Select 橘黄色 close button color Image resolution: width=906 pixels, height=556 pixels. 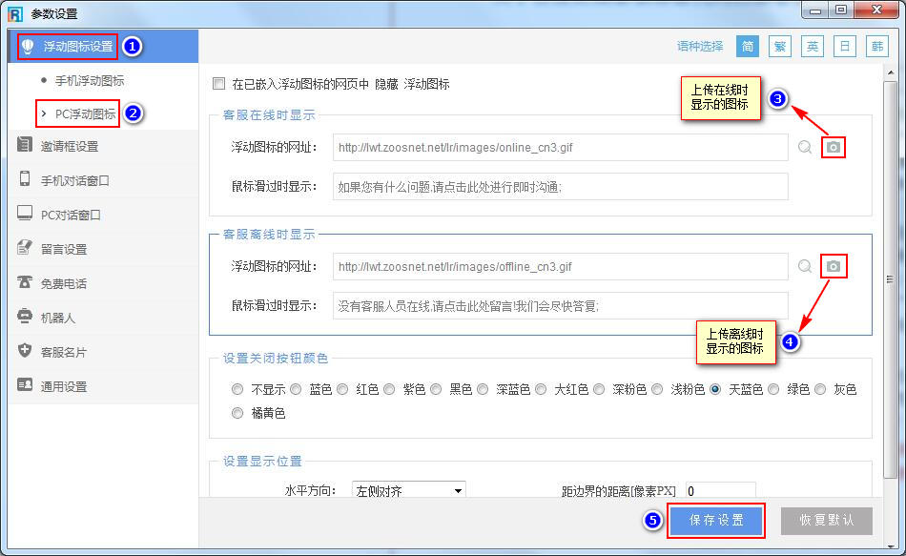point(237,413)
